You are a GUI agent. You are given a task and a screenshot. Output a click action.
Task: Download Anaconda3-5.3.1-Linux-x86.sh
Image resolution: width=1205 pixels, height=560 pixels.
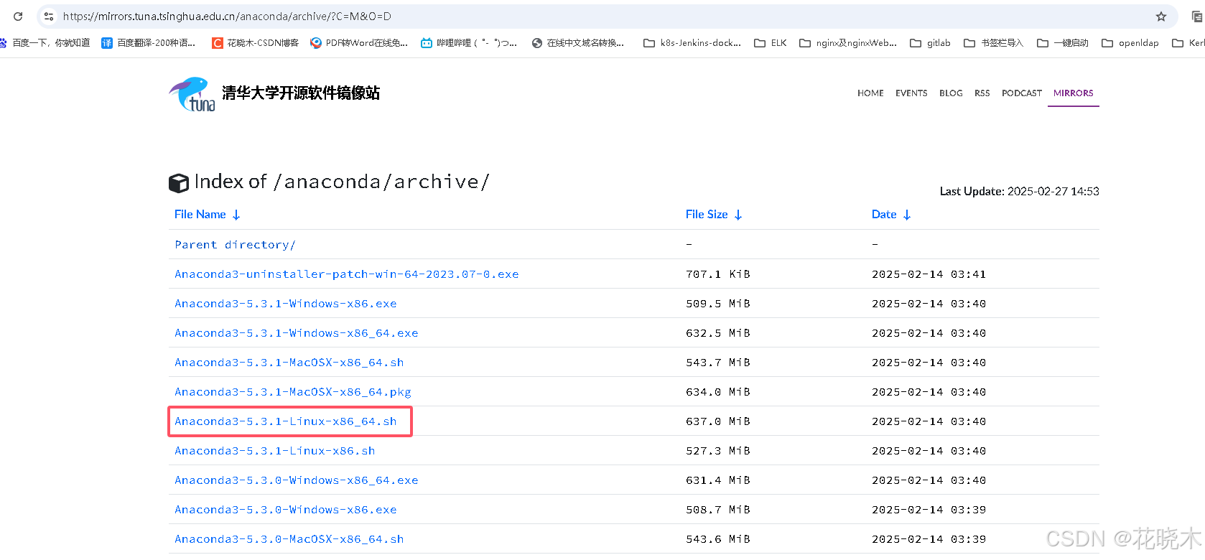(x=275, y=451)
